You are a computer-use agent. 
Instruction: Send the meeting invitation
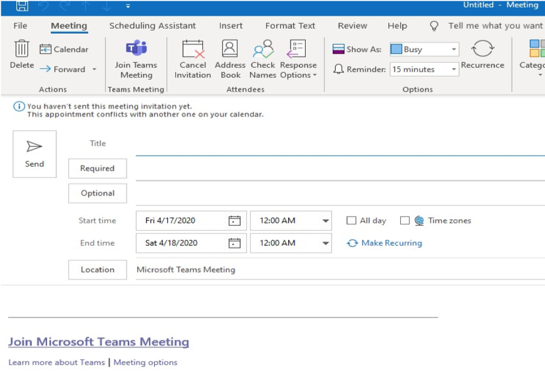34,154
